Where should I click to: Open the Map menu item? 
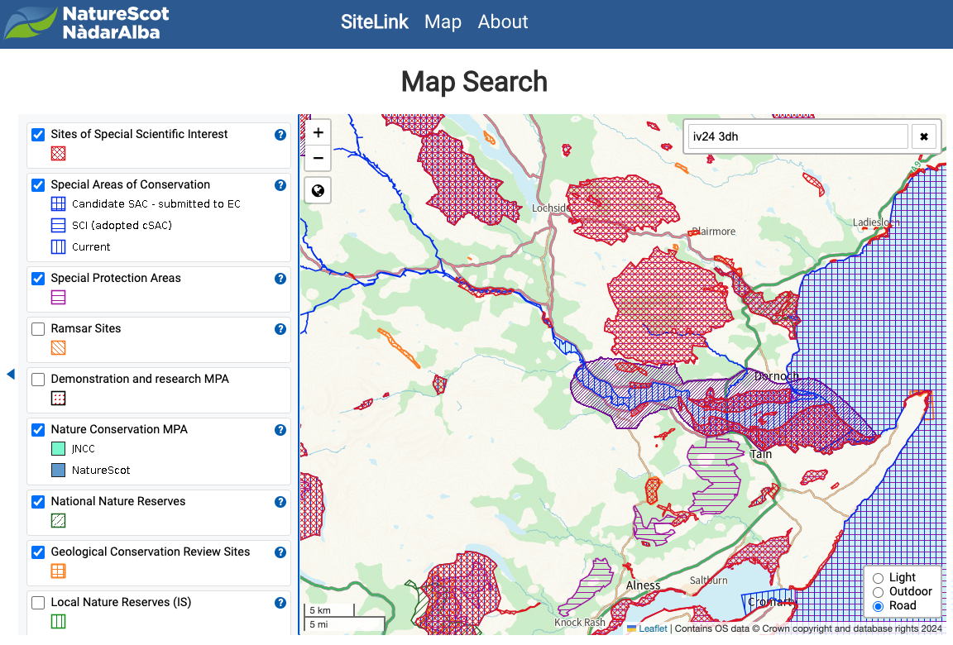pos(443,22)
